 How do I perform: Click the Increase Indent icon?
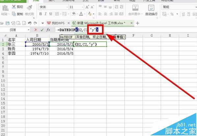(x=122, y=7)
